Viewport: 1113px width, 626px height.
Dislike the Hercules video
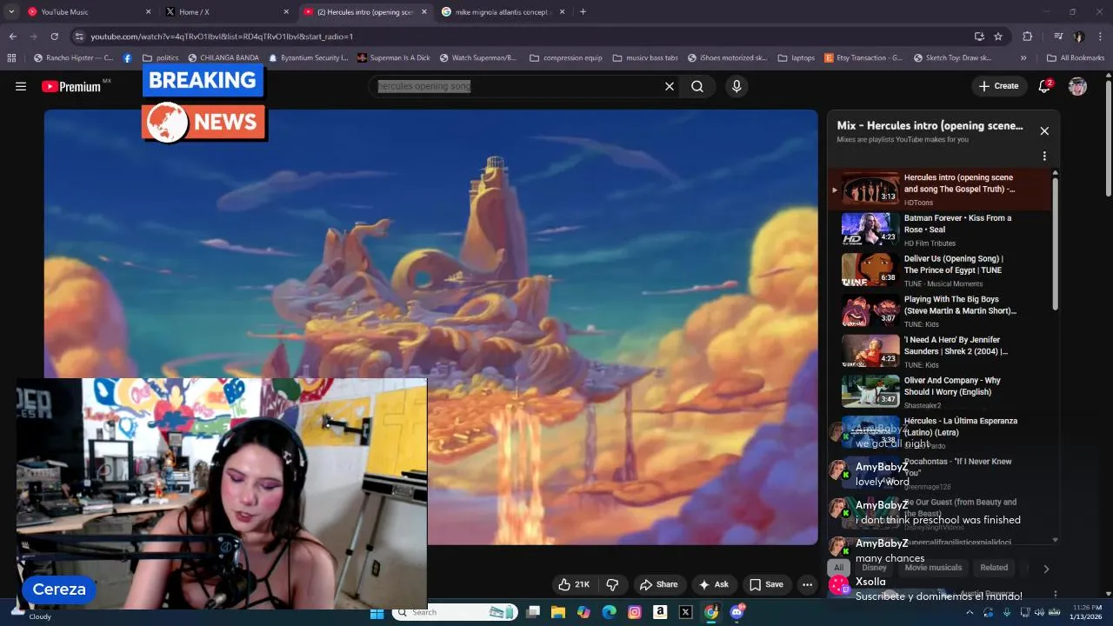coord(612,584)
